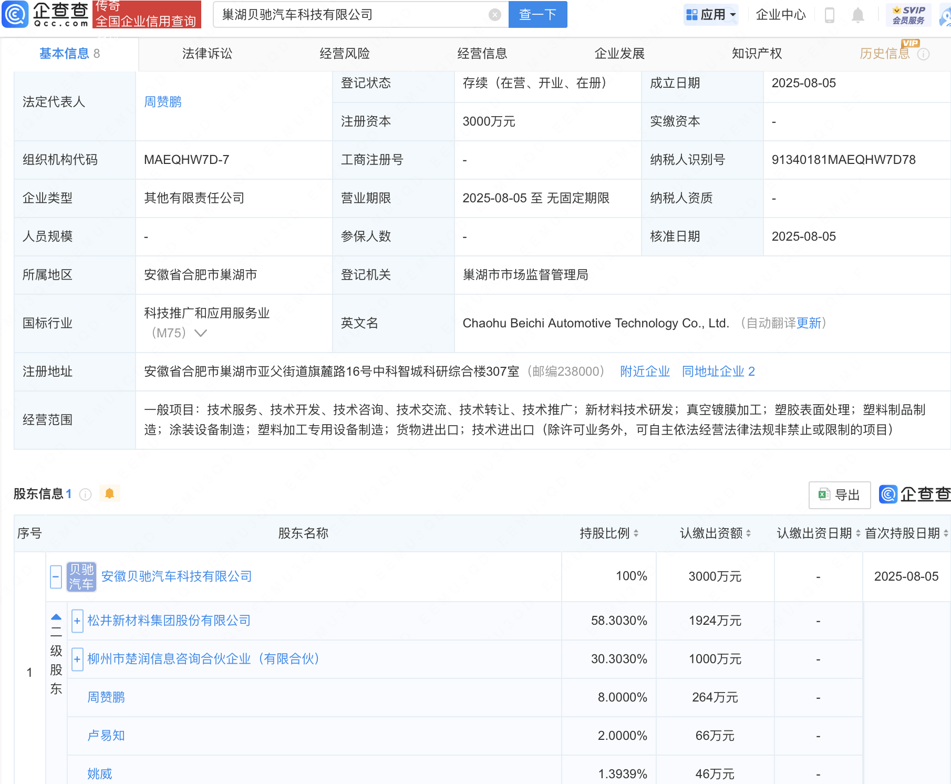Open shareholder 姚威 link
Image resolution: width=951 pixels, height=784 pixels.
tap(100, 774)
